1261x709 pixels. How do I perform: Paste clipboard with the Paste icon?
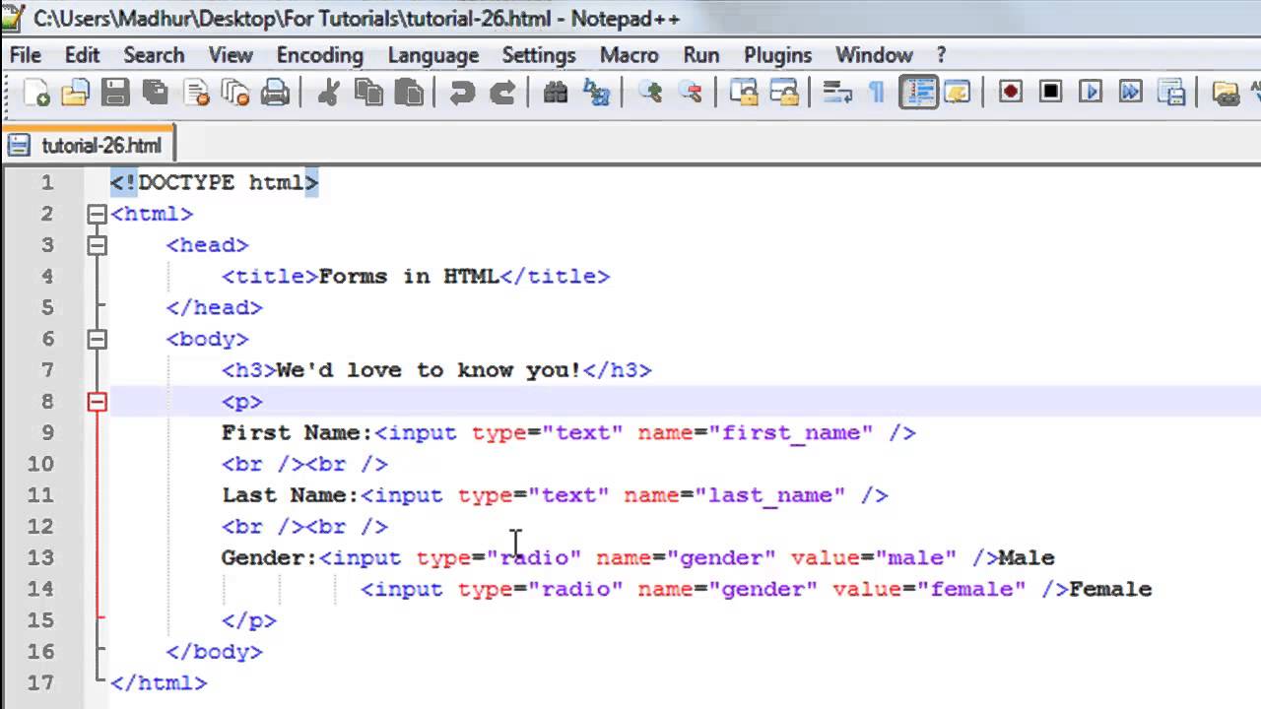click(x=409, y=93)
